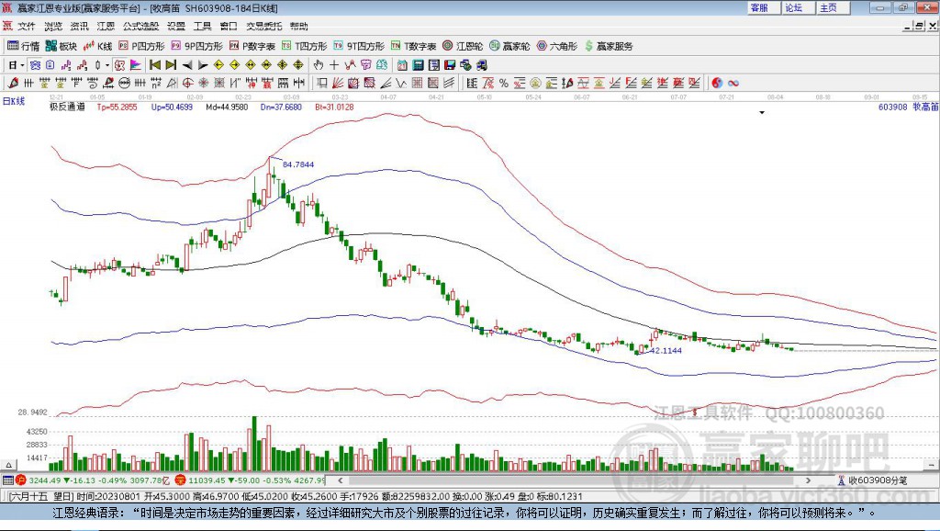This screenshot has height=531, width=940.
Task: Step chart left with black left arrow
Action: 187,65
